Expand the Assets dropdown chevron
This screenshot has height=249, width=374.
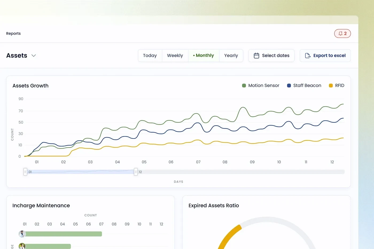[34, 56]
